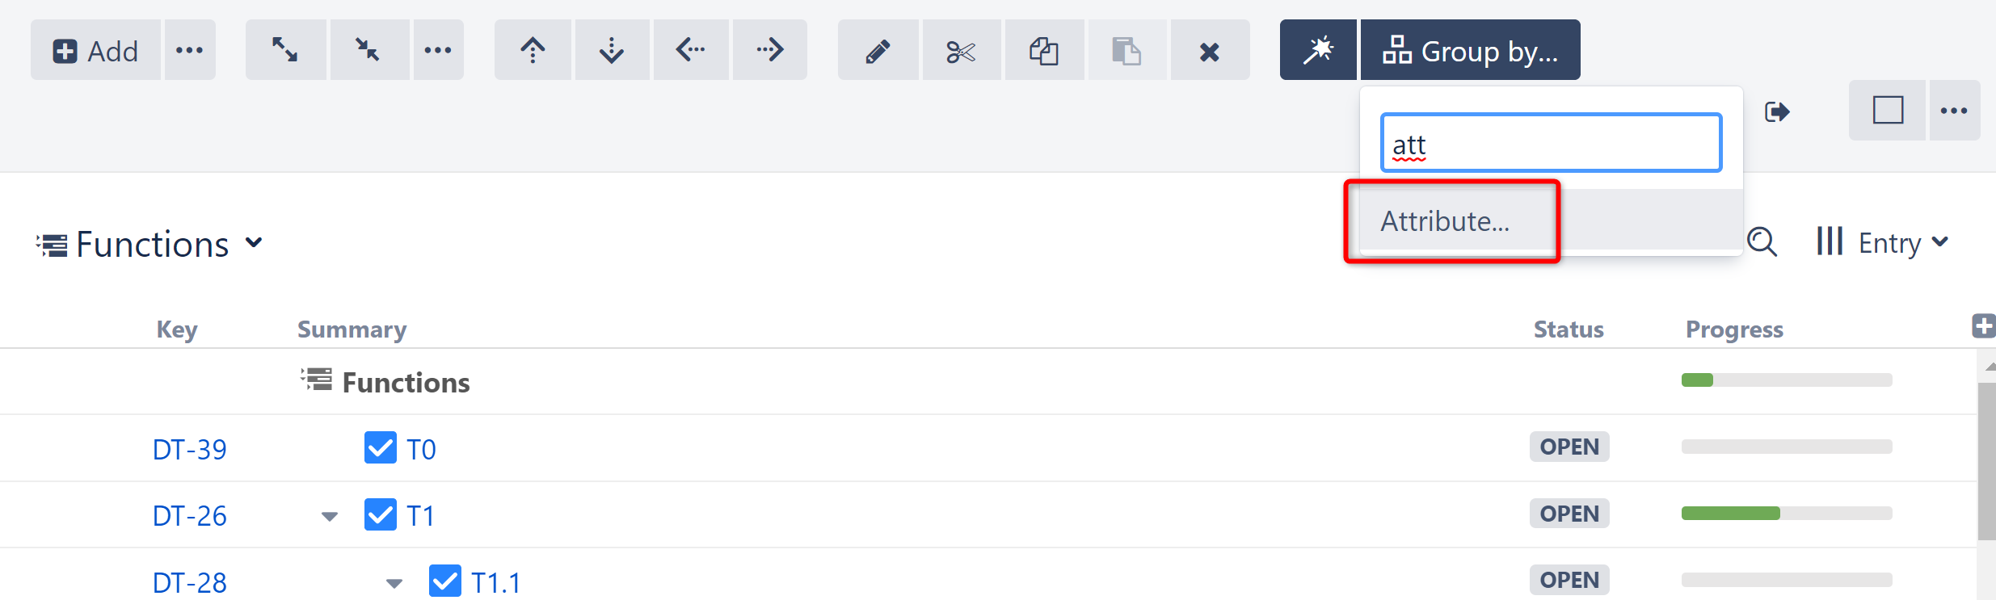1996x600 pixels.
Task: Toggle the T1 checkbox
Action: point(381,514)
